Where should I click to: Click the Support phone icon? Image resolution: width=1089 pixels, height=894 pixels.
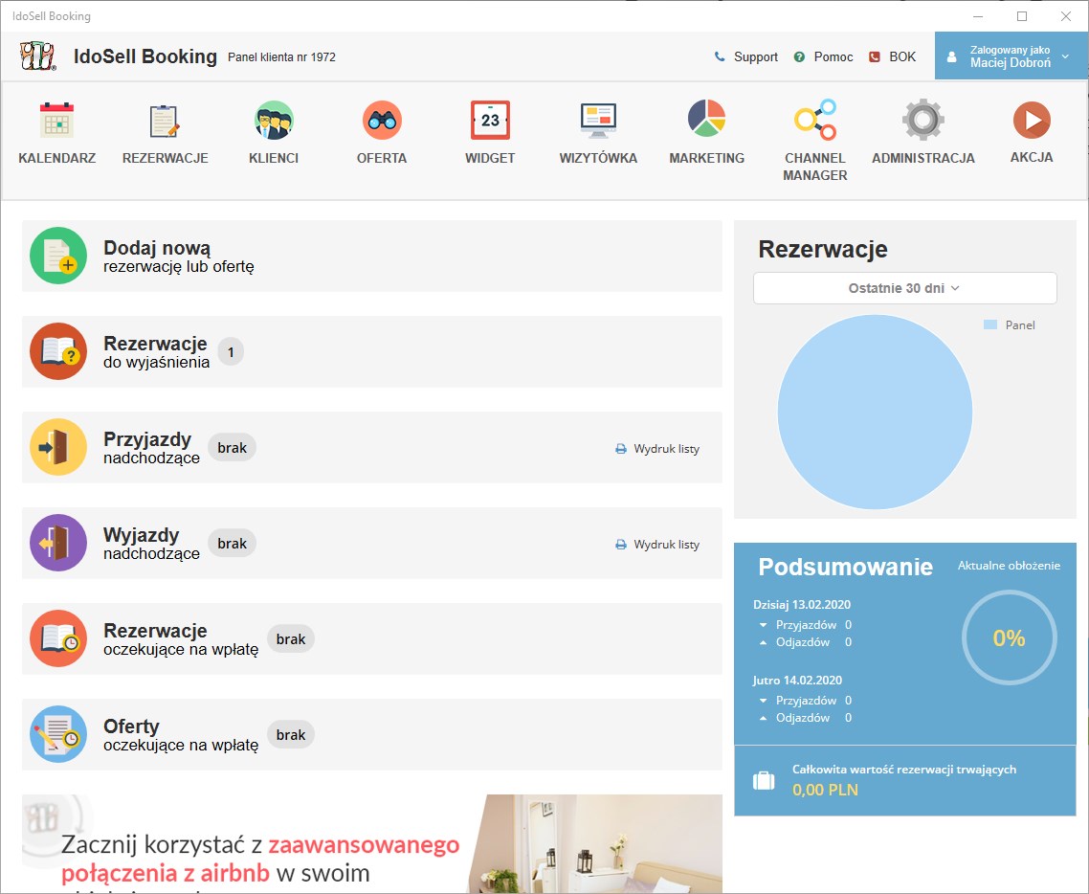click(x=720, y=56)
